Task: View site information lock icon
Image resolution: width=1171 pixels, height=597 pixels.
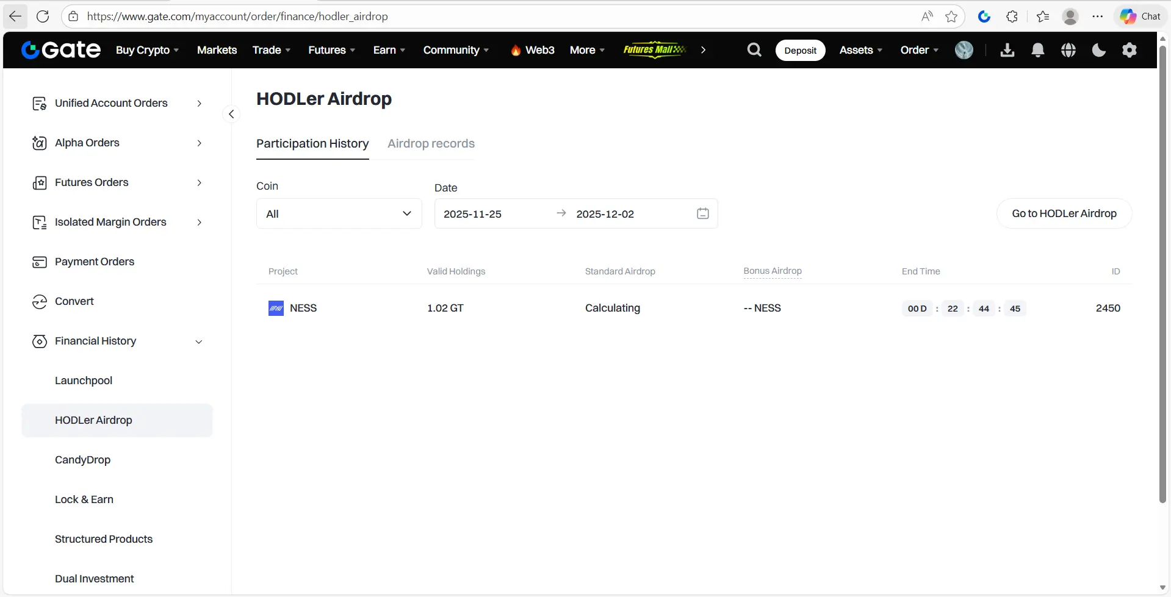Action: point(73,16)
